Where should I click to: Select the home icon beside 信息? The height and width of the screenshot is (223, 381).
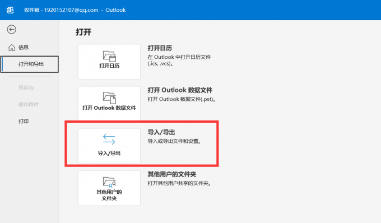click(x=12, y=48)
